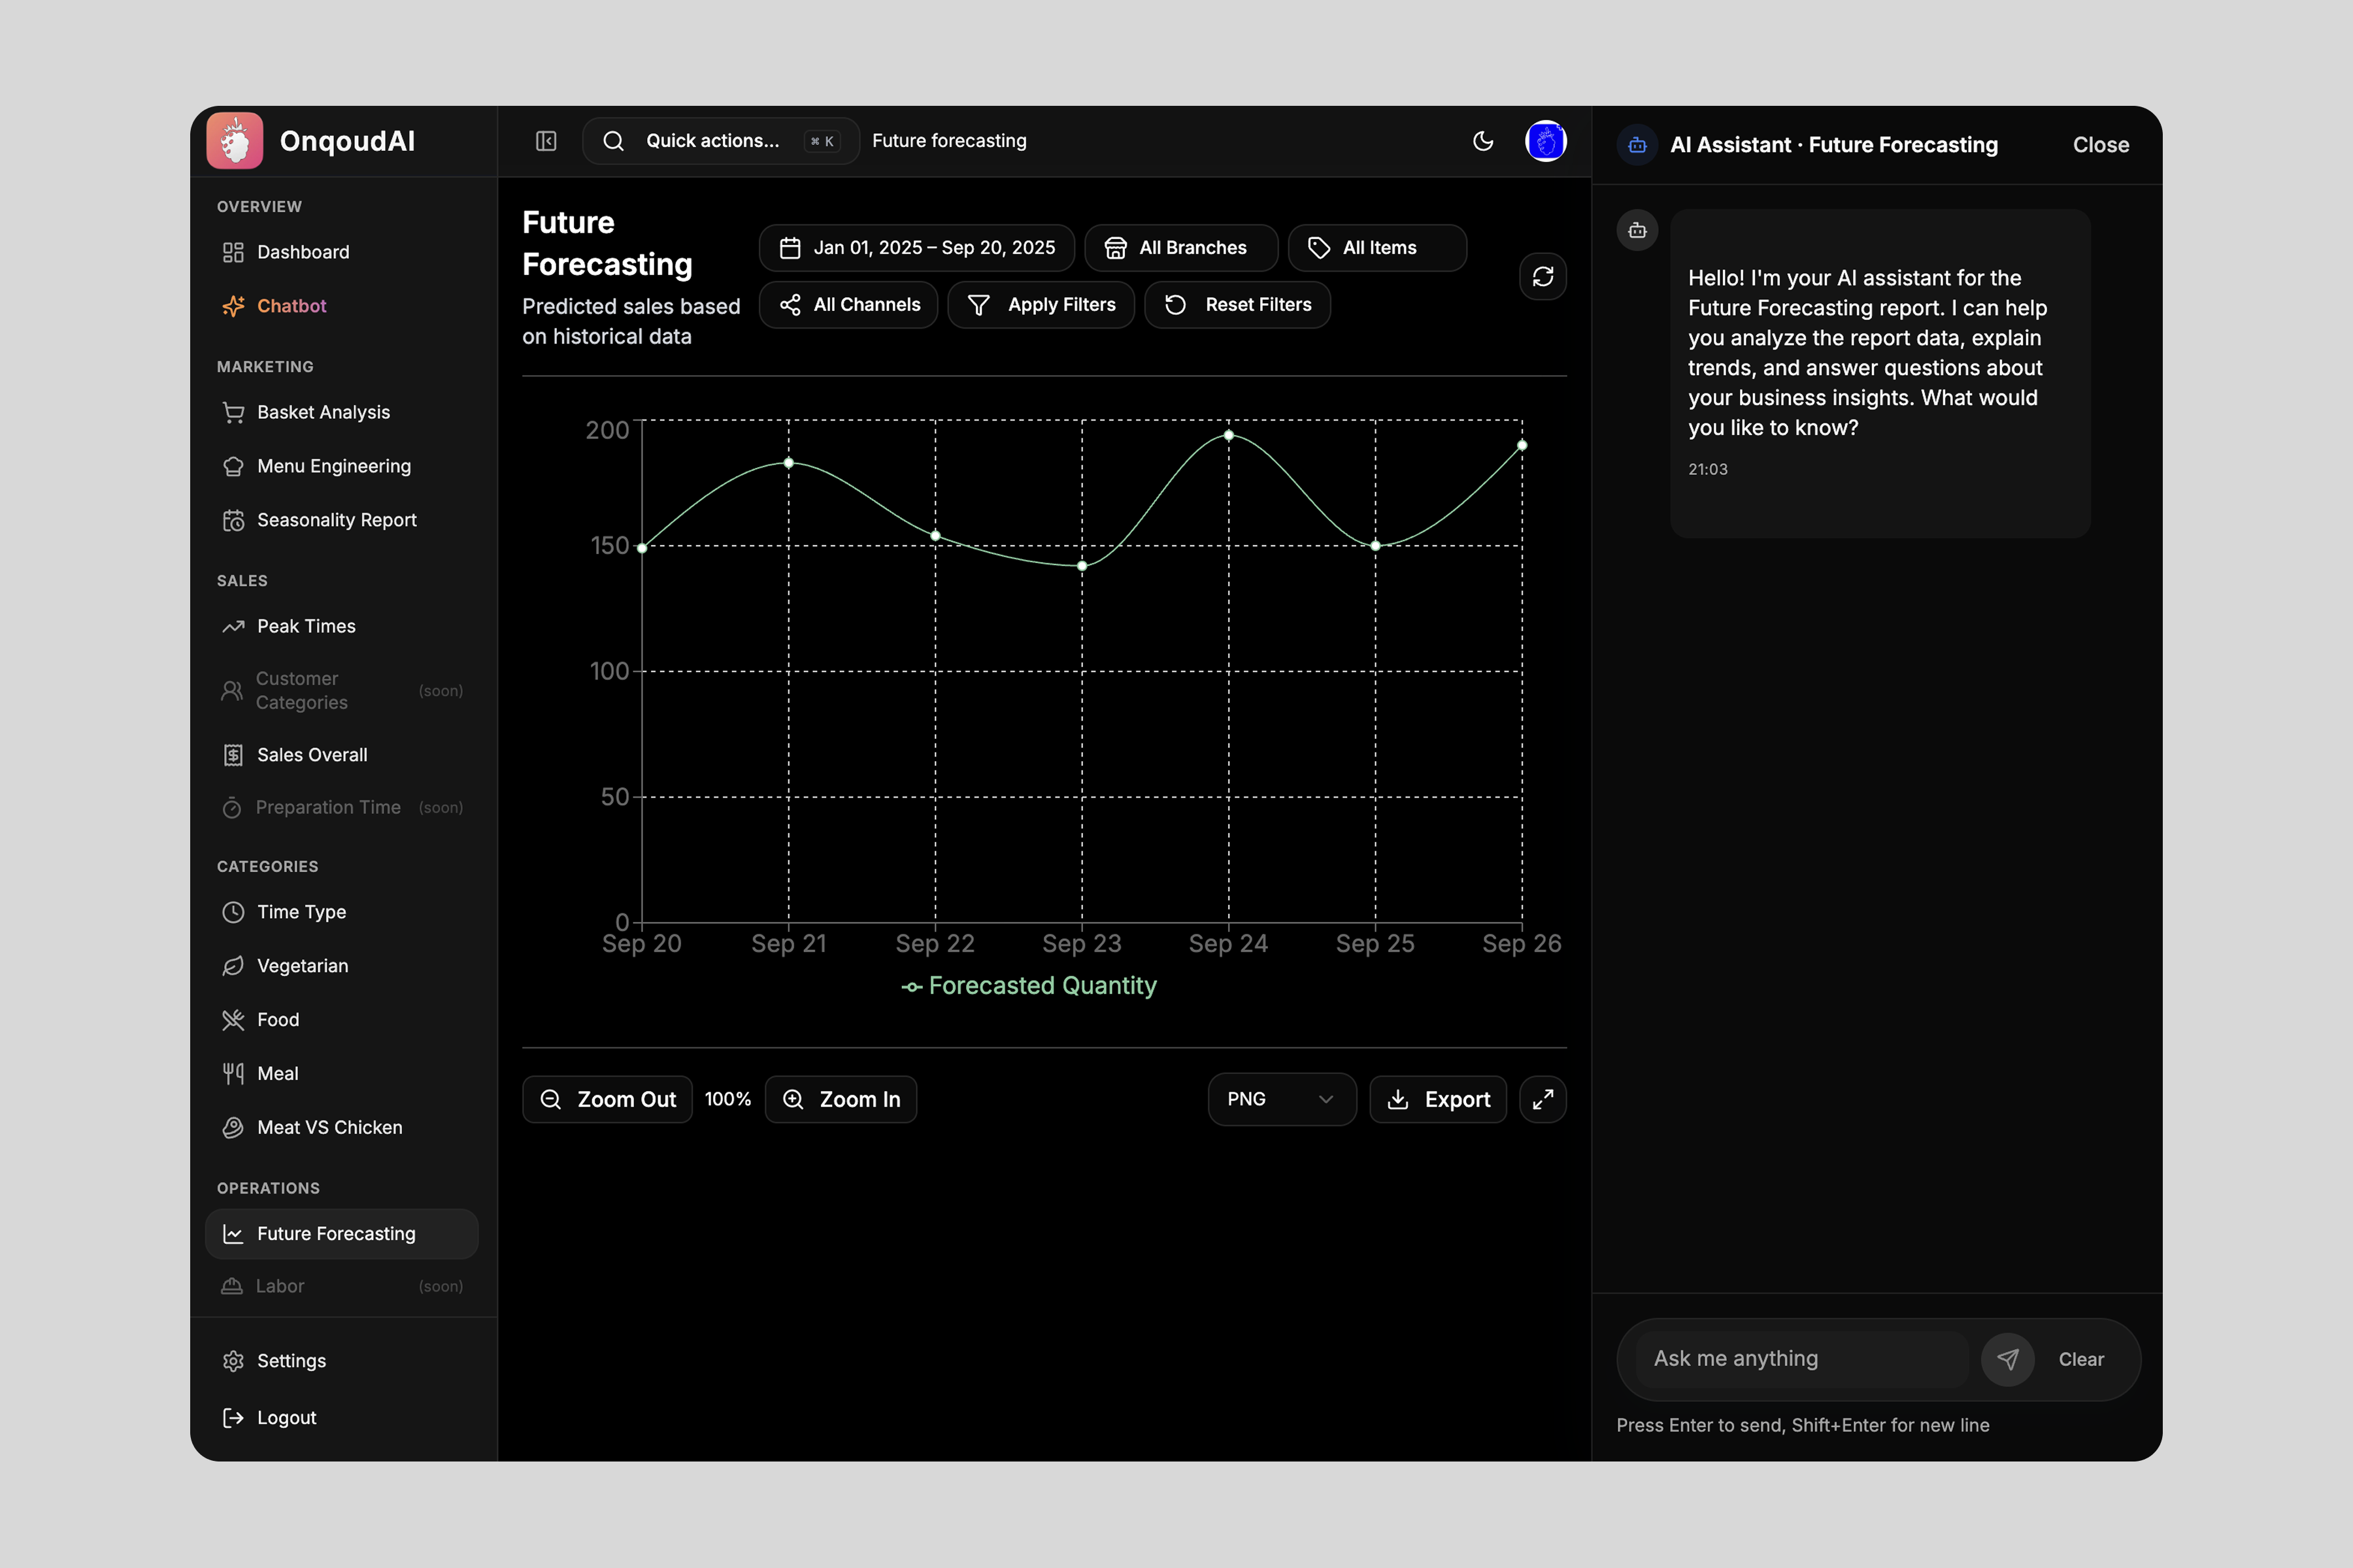The width and height of the screenshot is (2353, 1568).
Task: Click the Zoom In button
Action: pyautogui.click(x=841, y=1099)
